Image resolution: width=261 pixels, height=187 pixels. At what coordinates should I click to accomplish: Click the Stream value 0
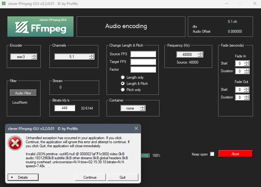[61, 87]
